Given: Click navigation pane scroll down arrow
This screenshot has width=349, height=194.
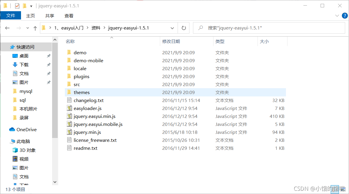Looking at the screenshot, I should [x=55, y=182].
